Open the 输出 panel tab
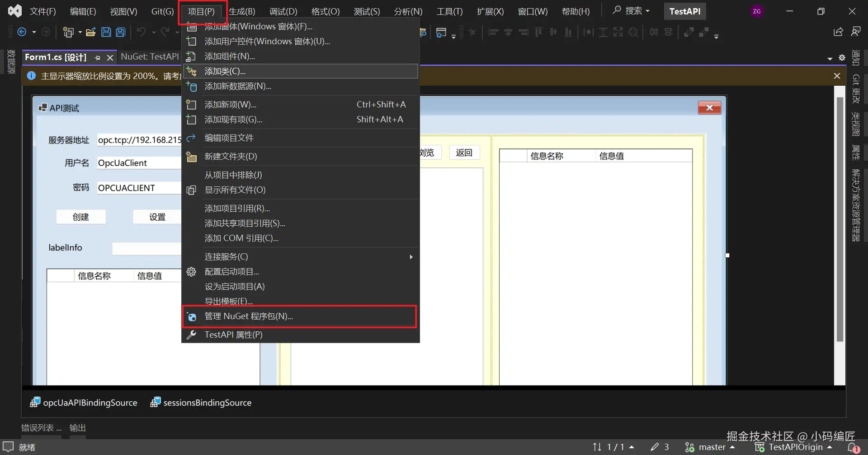Screen dimensions: 868x455 78,428
